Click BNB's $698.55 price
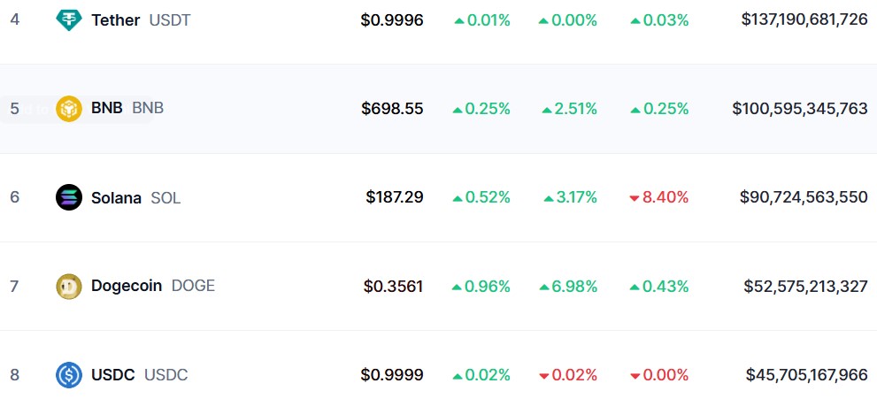This screenshot has width=877, height=414. pos(392,109)
